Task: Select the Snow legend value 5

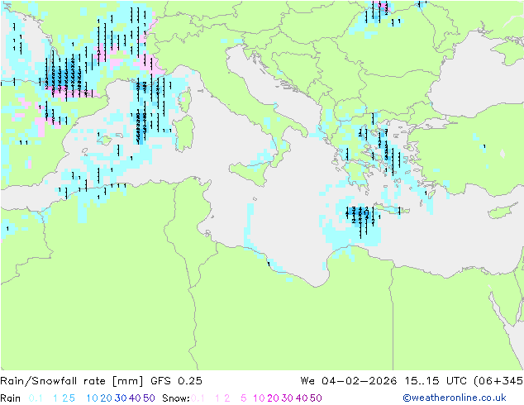Action: tap(244, 398)
